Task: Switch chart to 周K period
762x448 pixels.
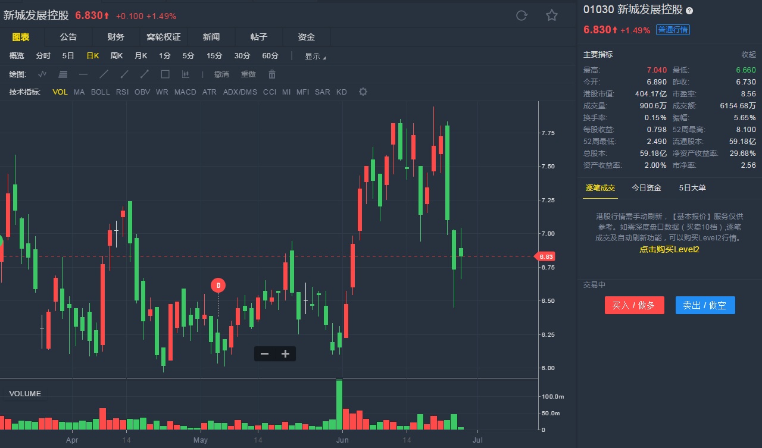Action: pos(117,56)
